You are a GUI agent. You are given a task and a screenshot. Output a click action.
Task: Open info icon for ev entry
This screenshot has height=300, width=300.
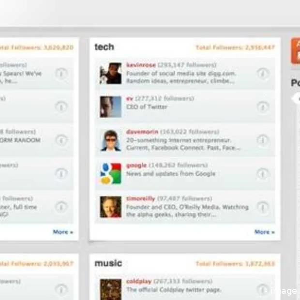click(x=262, y=107)
